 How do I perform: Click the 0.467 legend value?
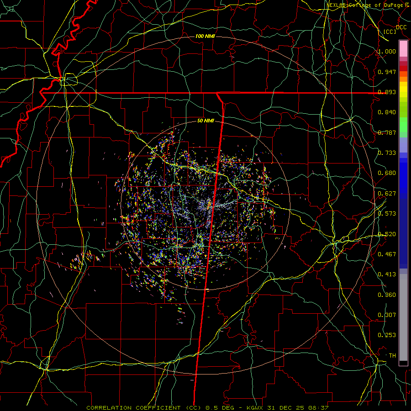[x=387, y=254]
